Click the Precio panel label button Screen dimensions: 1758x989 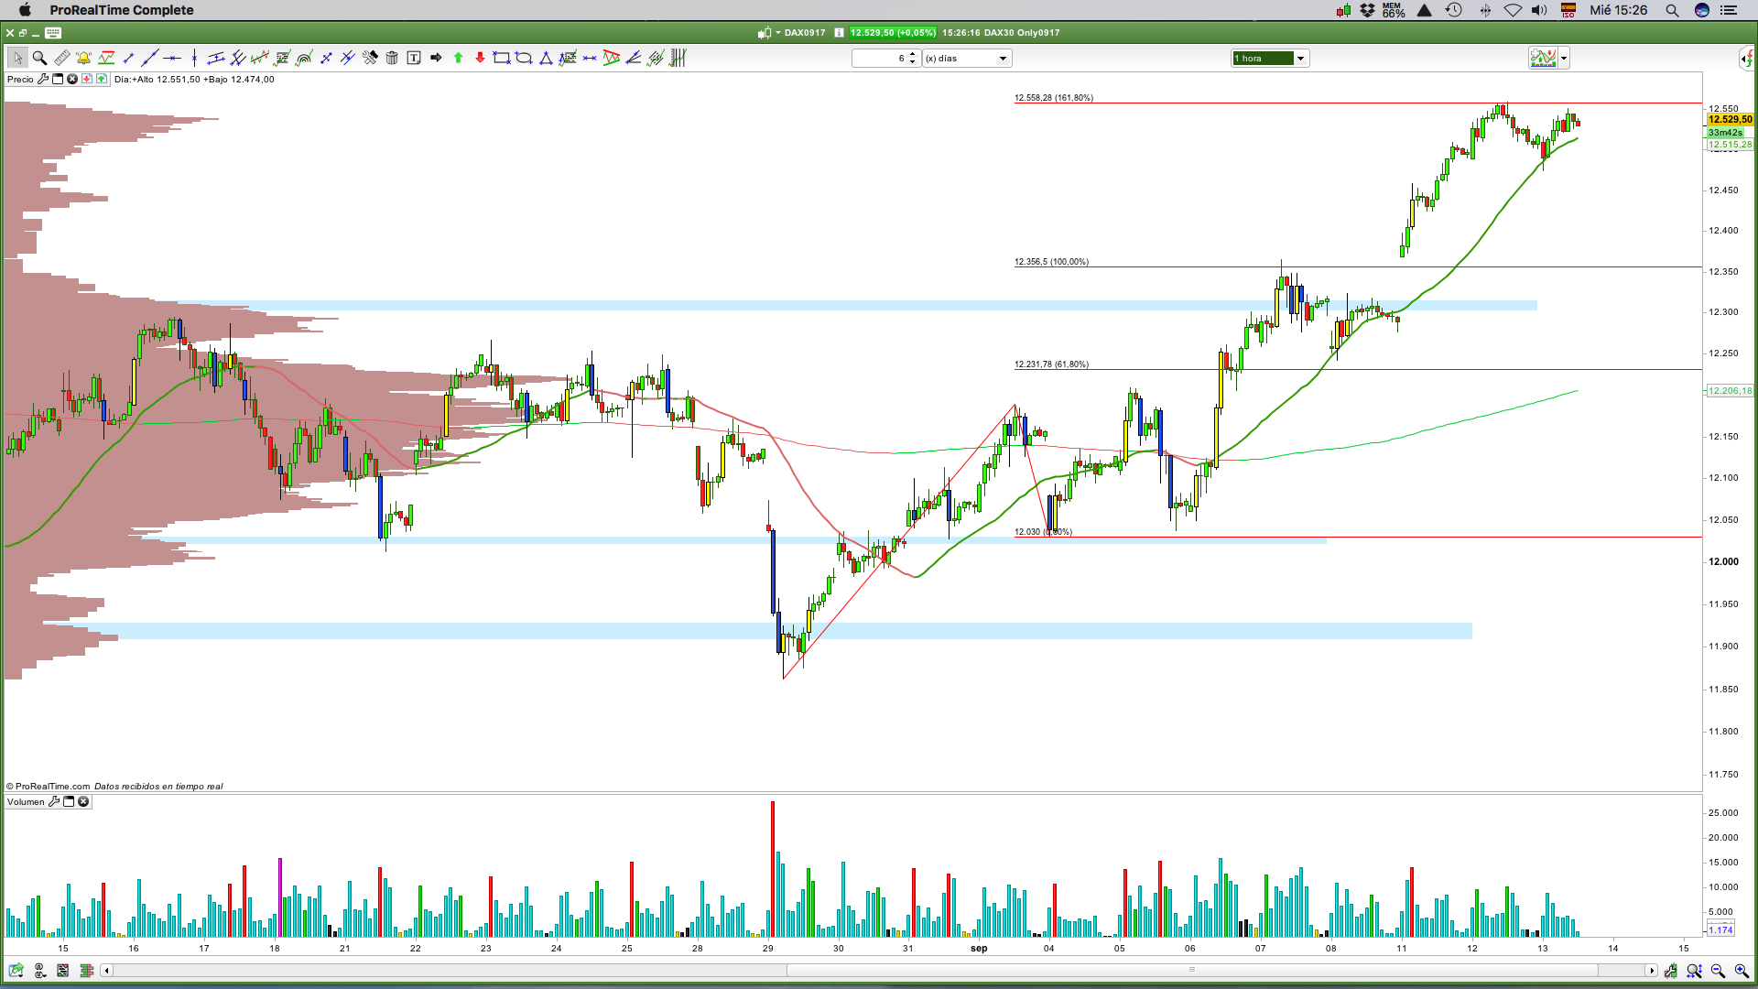(20, 79)
